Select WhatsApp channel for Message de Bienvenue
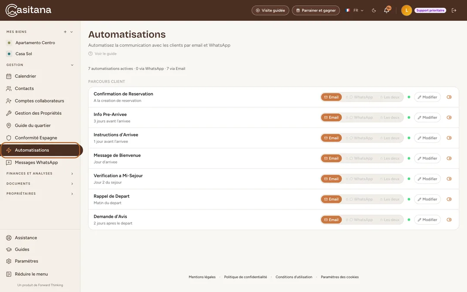This screenshot has width=467, height=292. [x=359, y=158]
